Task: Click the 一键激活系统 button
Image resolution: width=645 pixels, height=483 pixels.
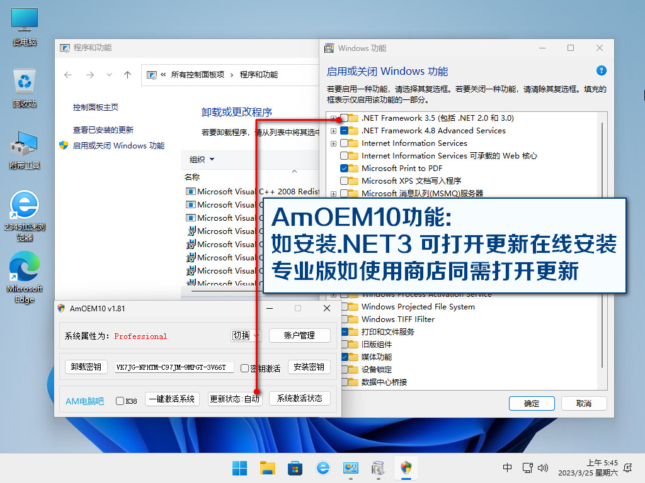Action: point(172,399)
